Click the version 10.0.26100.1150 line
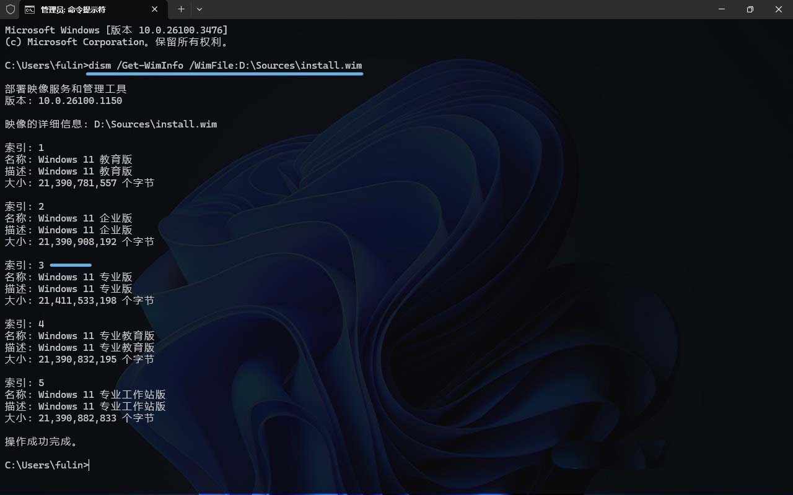The width and height of the screenshot is (793, 495). point(63,101)
